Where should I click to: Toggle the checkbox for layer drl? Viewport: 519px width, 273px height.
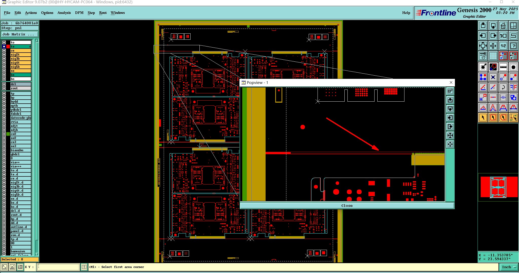[4, 84]
